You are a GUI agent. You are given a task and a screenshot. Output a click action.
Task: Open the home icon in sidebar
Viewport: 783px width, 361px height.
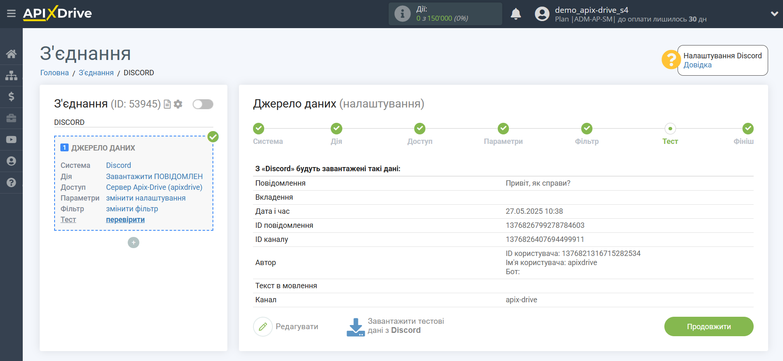pos(11,54)
